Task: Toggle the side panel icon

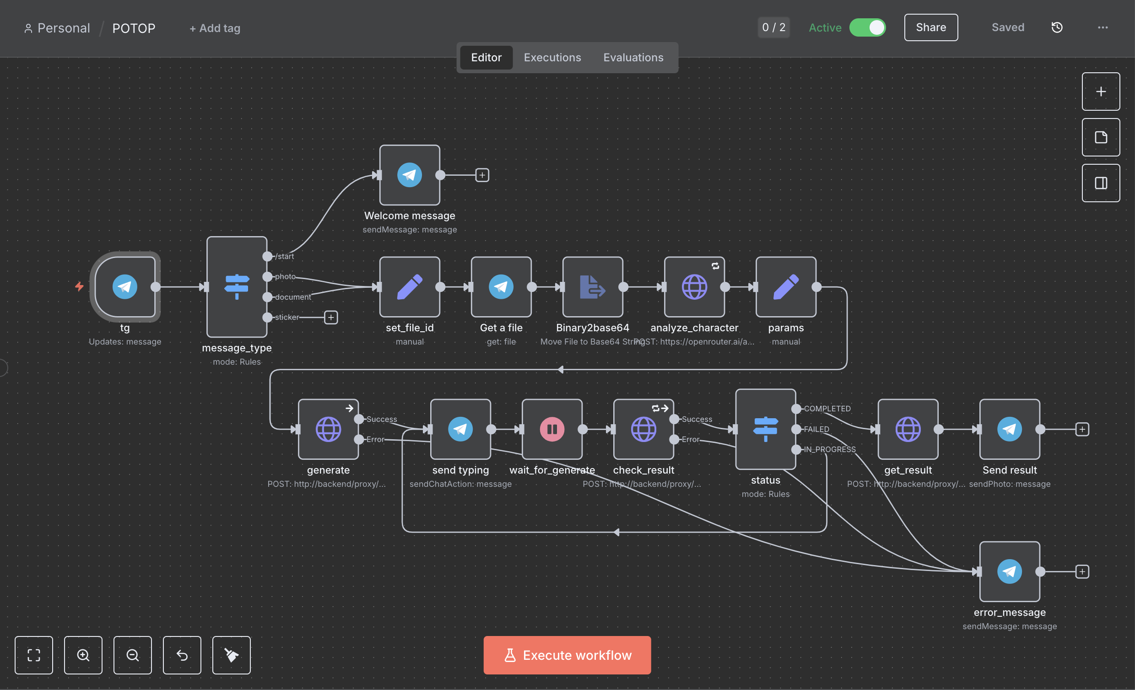Action: click(x=1101, y=183)
